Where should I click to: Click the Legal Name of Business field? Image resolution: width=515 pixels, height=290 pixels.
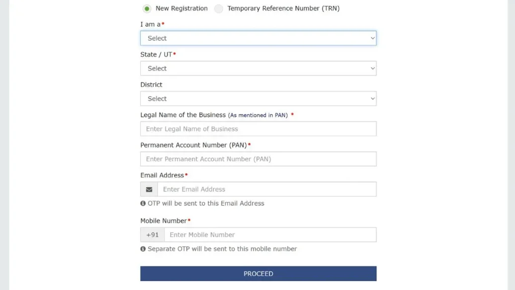tap(258, 128)
